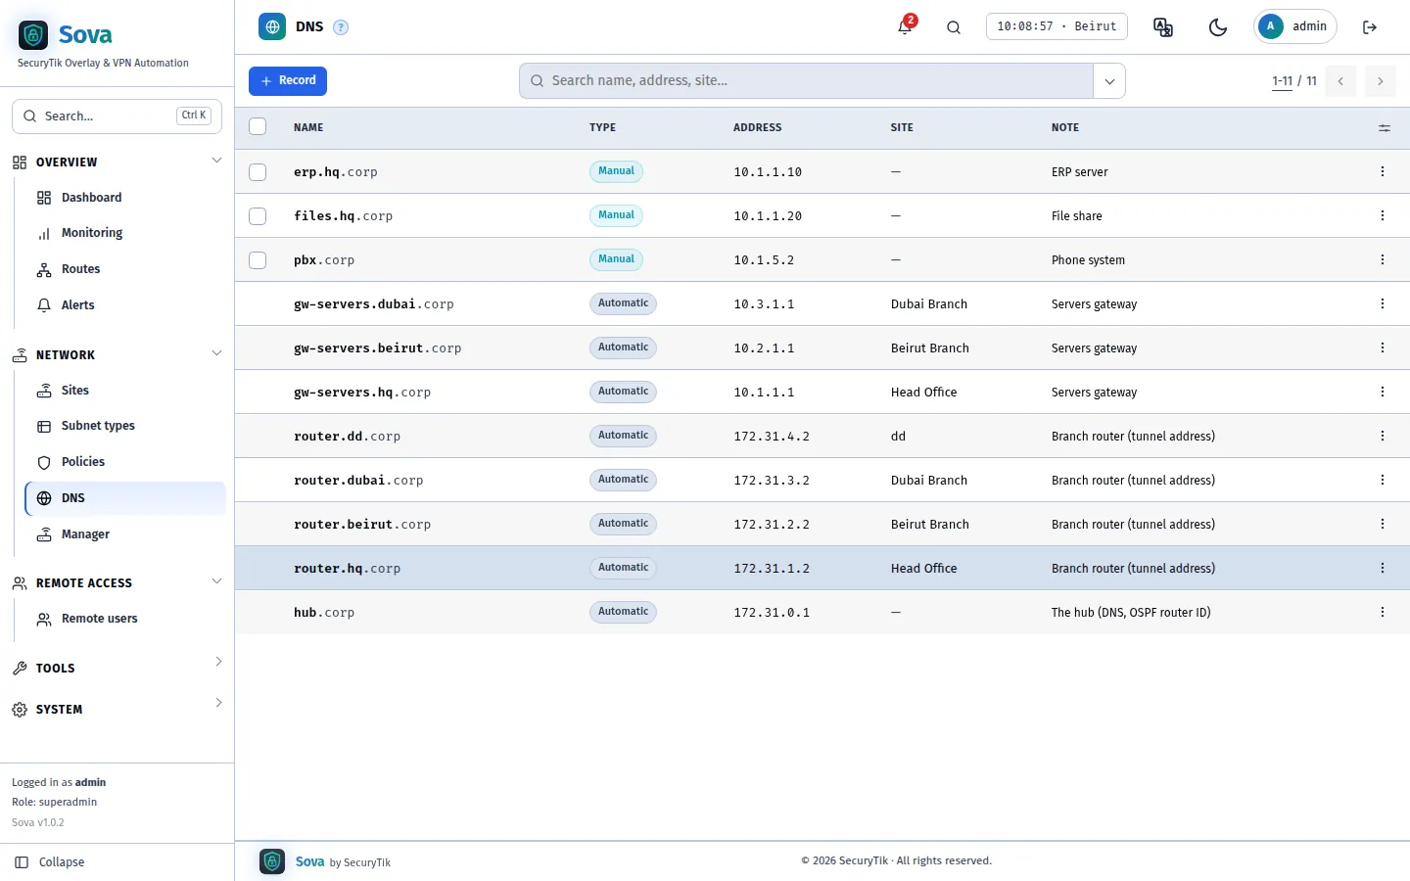This screenshot has width=1410, height=881.
Task: Open column settings icon in table header
Action: 1385,128
